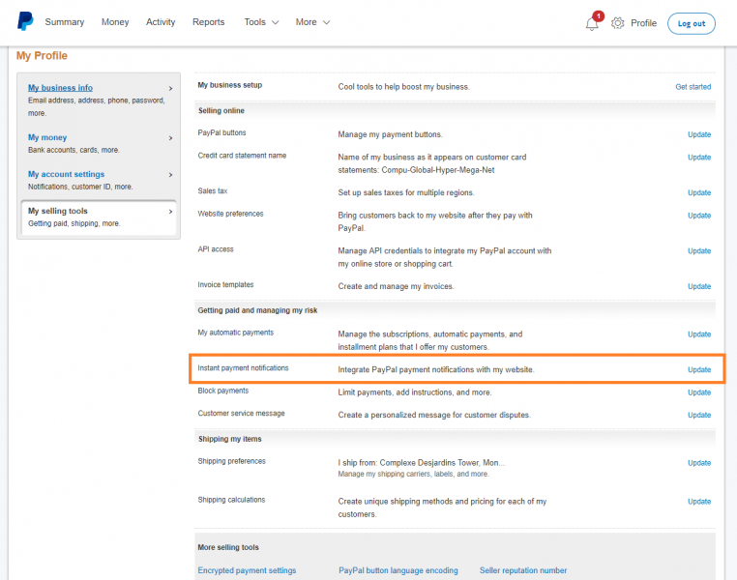
Task: Update PayPal buttons settings
Action: click(699, 134)
